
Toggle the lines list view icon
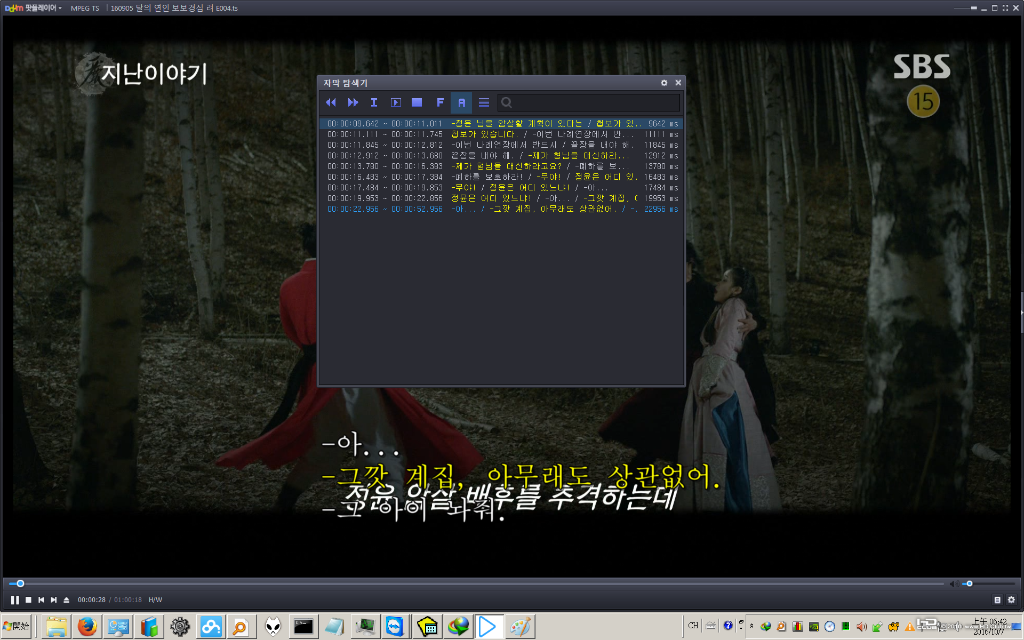(x=484, y=102)
